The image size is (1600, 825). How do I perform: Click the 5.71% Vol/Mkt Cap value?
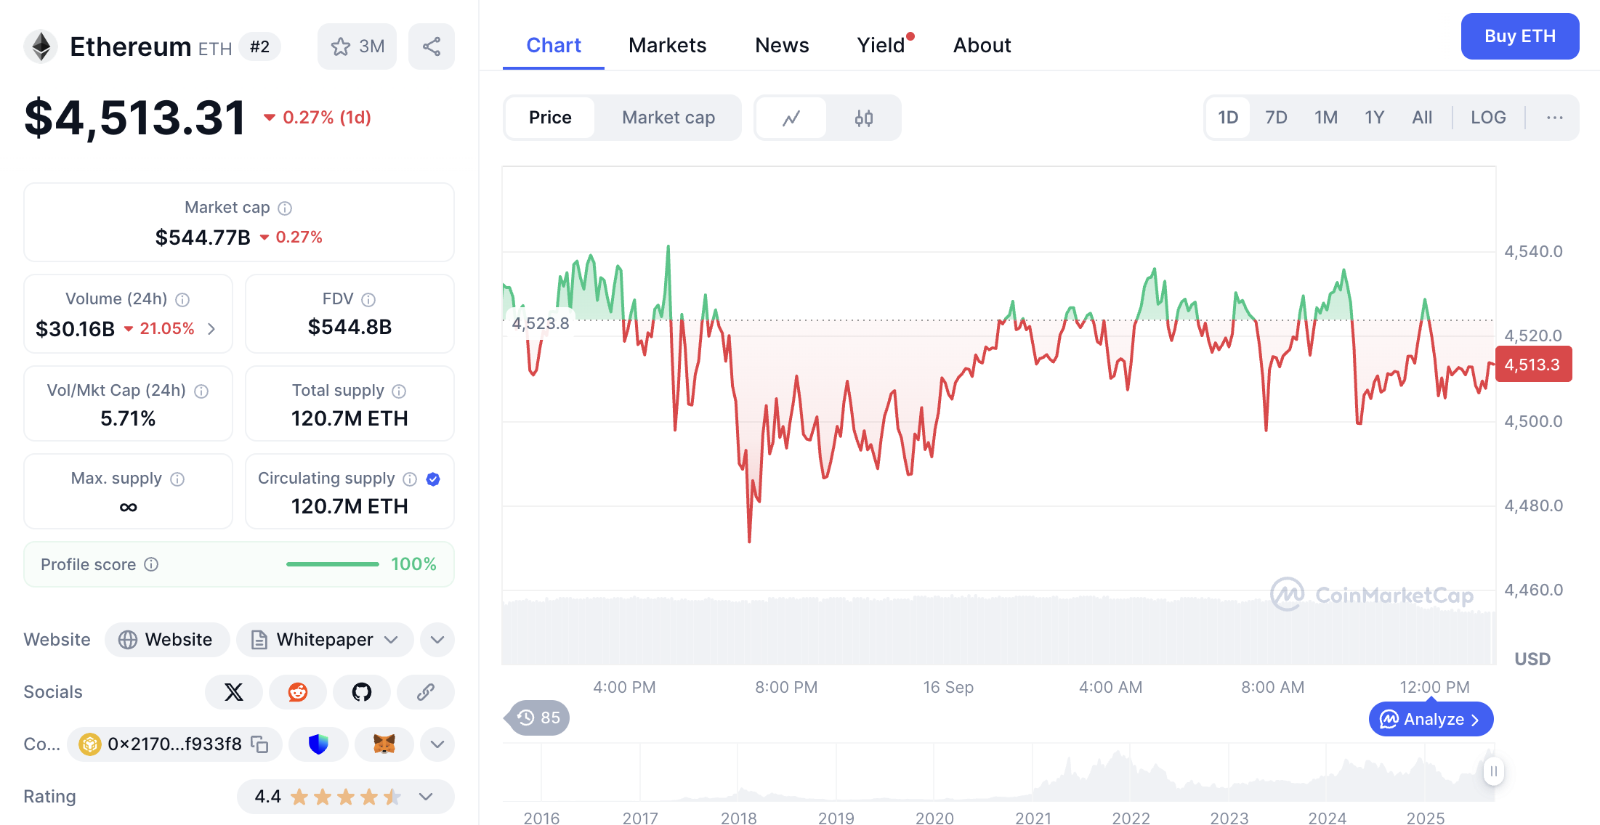click(x=128, y=419)
